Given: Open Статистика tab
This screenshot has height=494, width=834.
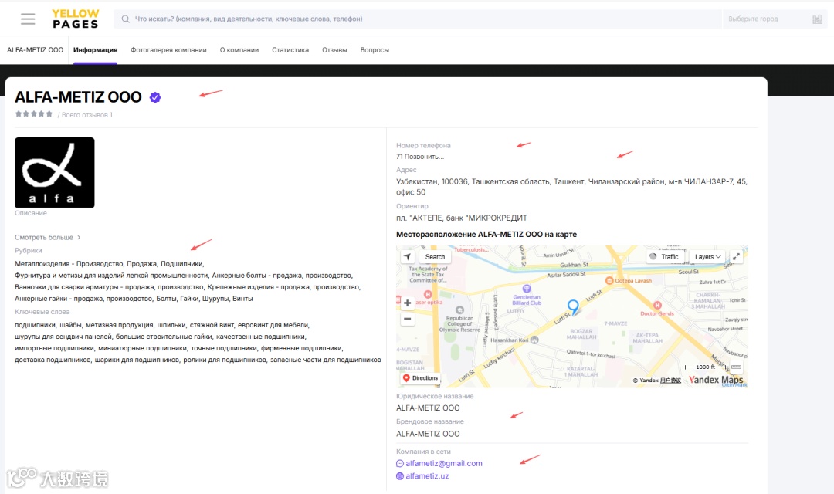Looking at the screenshot, I should point(290,50).
